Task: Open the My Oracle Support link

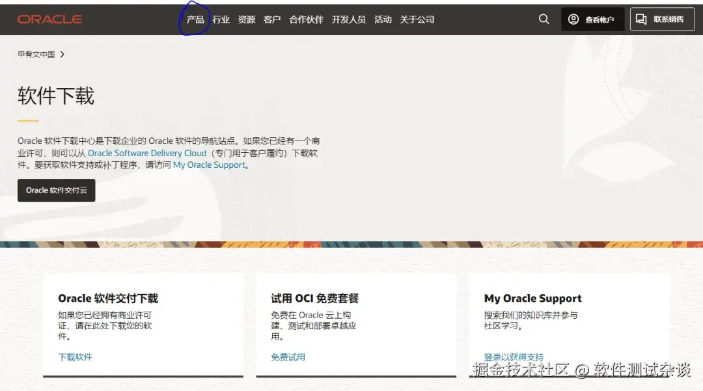Action: [x=209, y=165]
